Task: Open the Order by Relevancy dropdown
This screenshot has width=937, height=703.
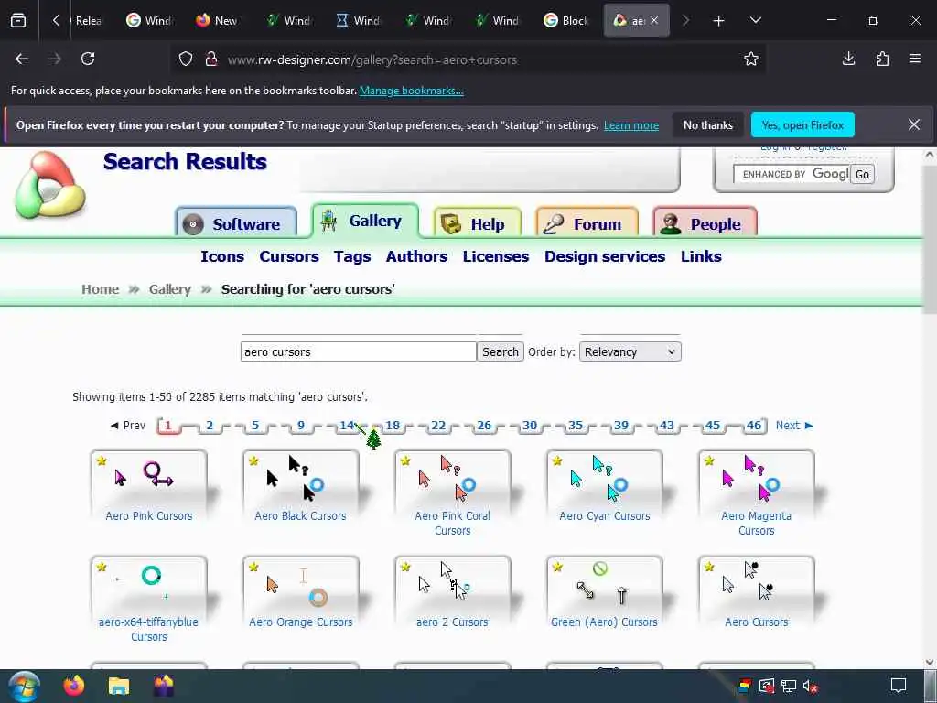Action: 630,352
